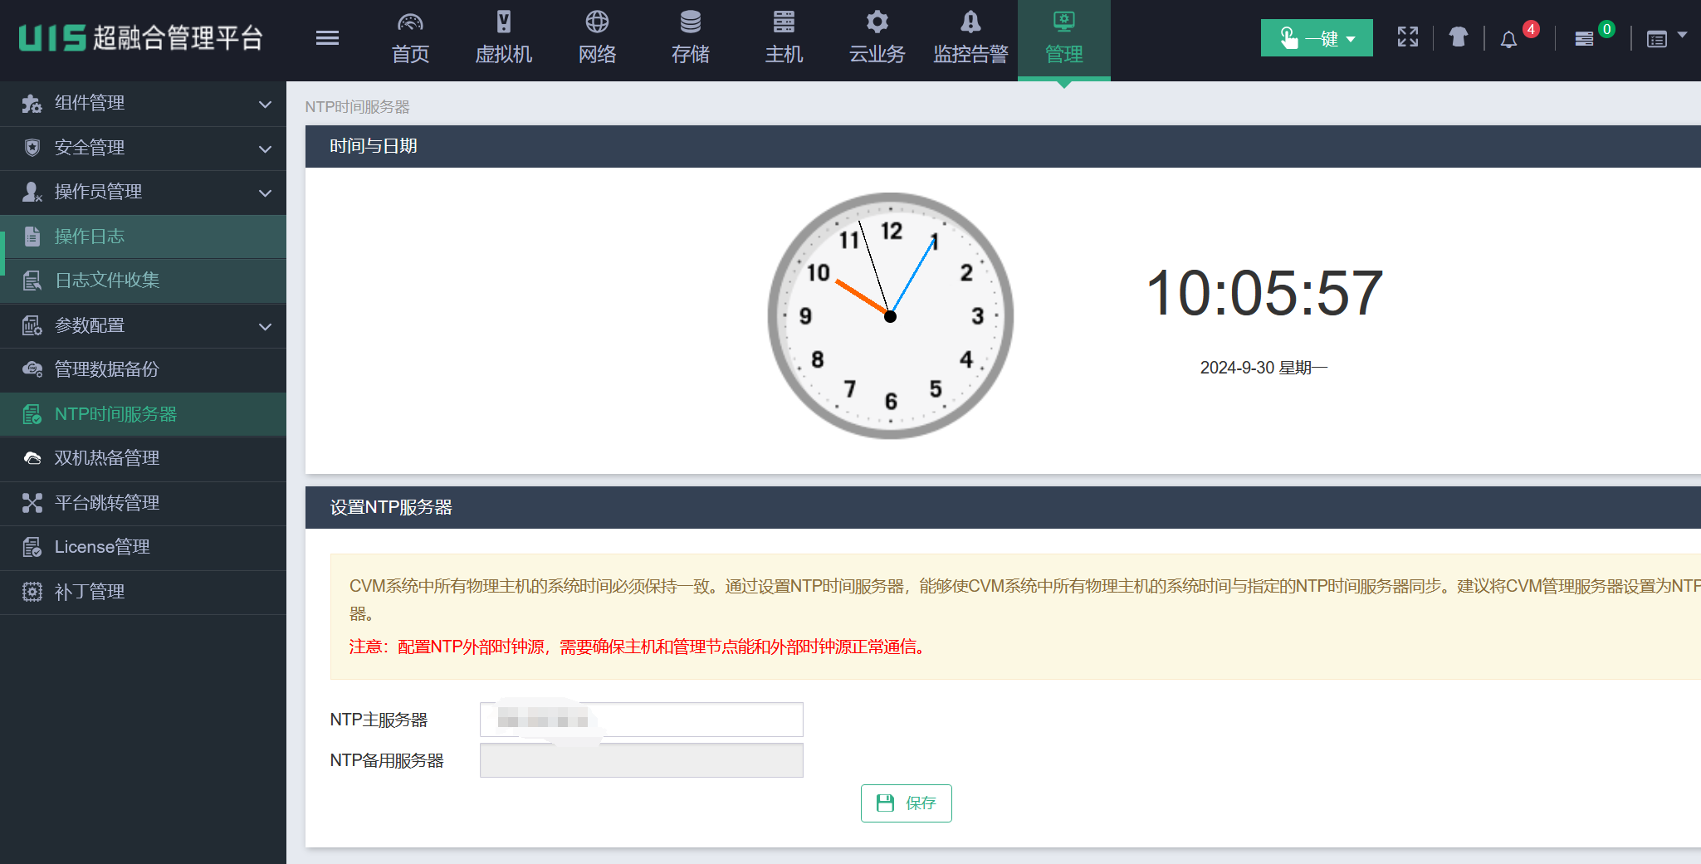Image resolution: width=1701 pixels, height=864 pixels.
Task: Click the 日志文件收集 icon
Action: coord(32,281)
